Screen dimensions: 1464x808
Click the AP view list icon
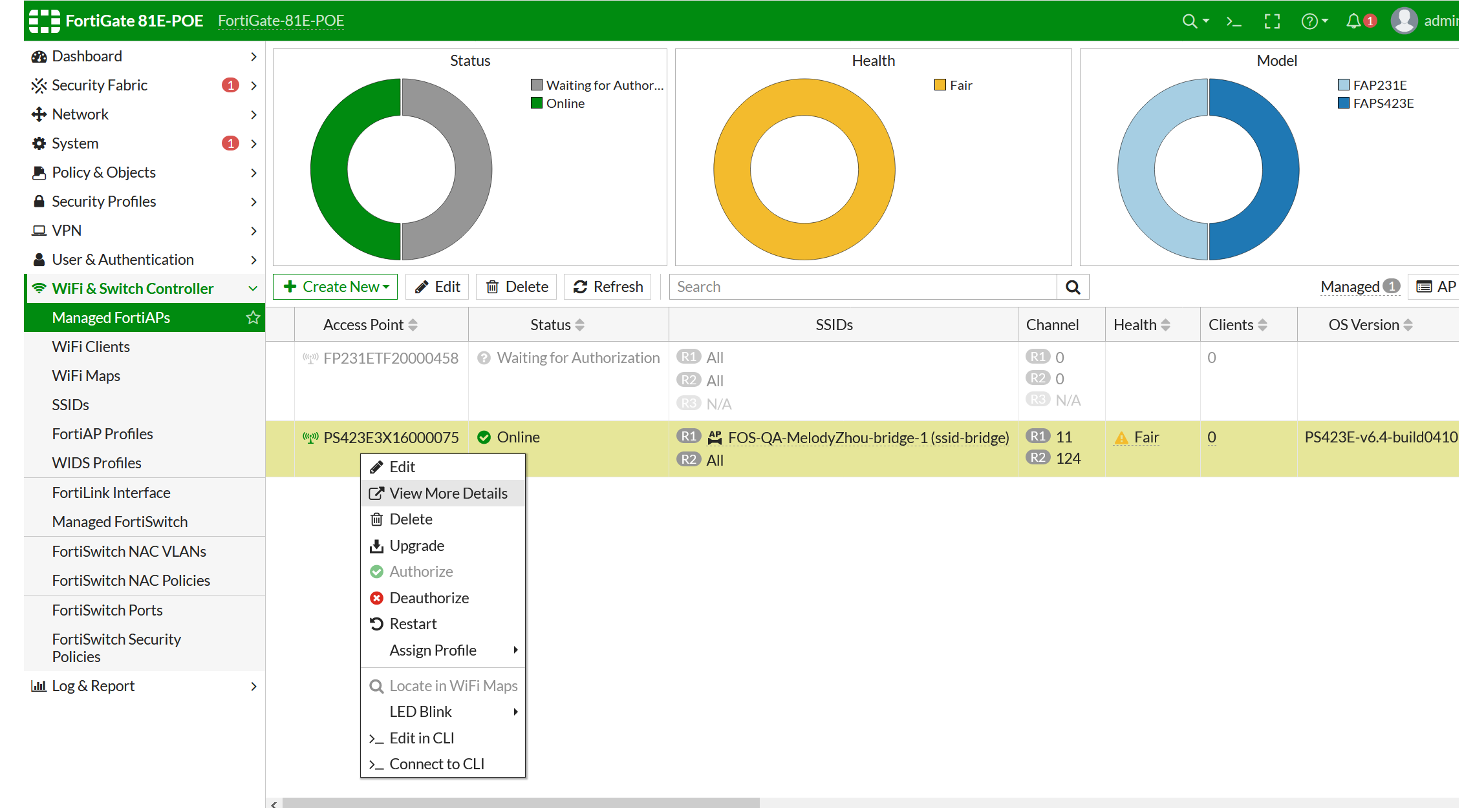point(1424,287)
